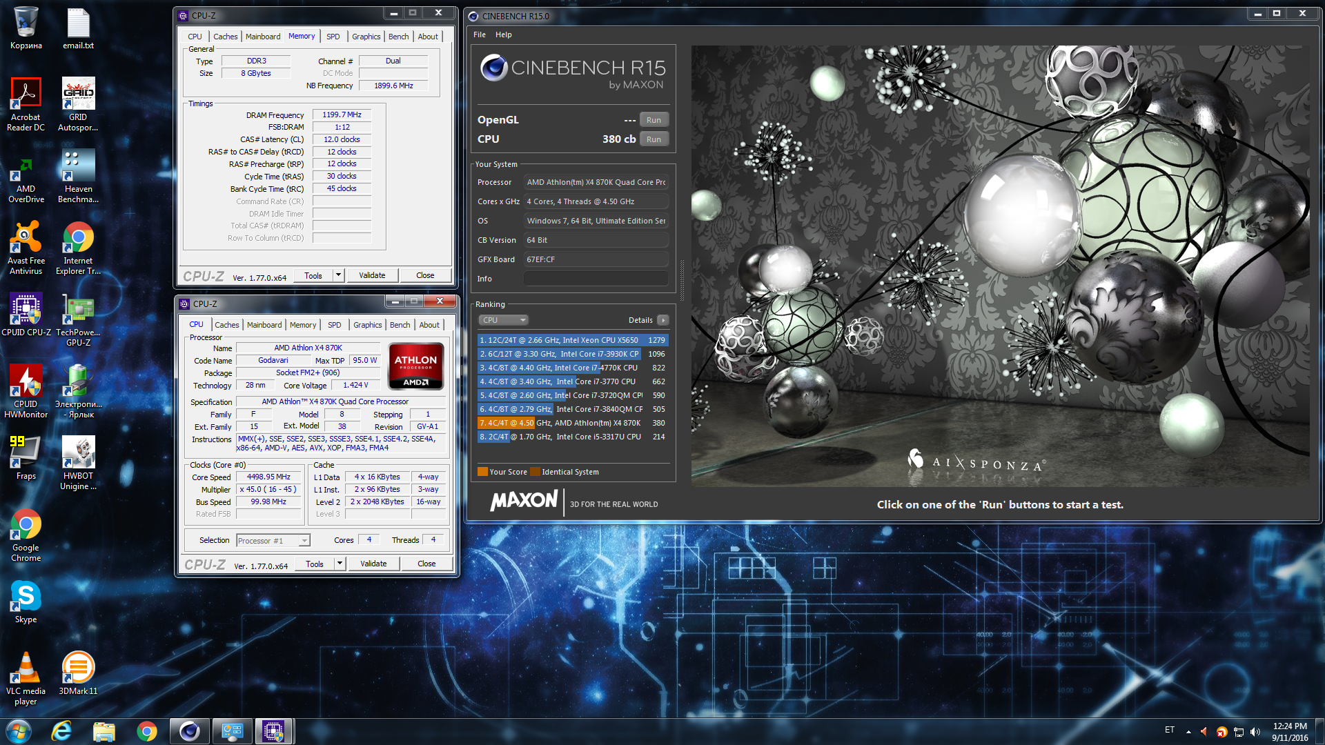Open Tools dropdown arrow in lower CPU-Z window
1325x745 pixels.
pyautogui.click(x=340, y=564)
